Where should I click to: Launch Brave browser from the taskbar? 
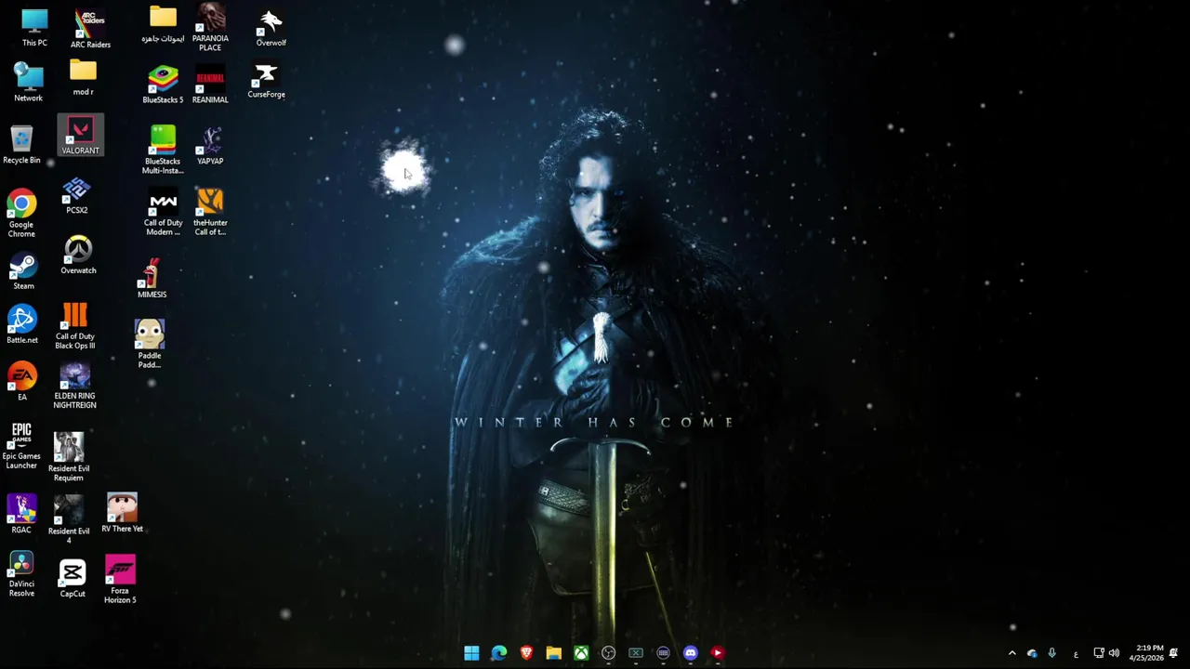(x=526, y=653)
